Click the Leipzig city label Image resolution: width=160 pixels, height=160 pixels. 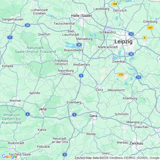pos(123,42)
